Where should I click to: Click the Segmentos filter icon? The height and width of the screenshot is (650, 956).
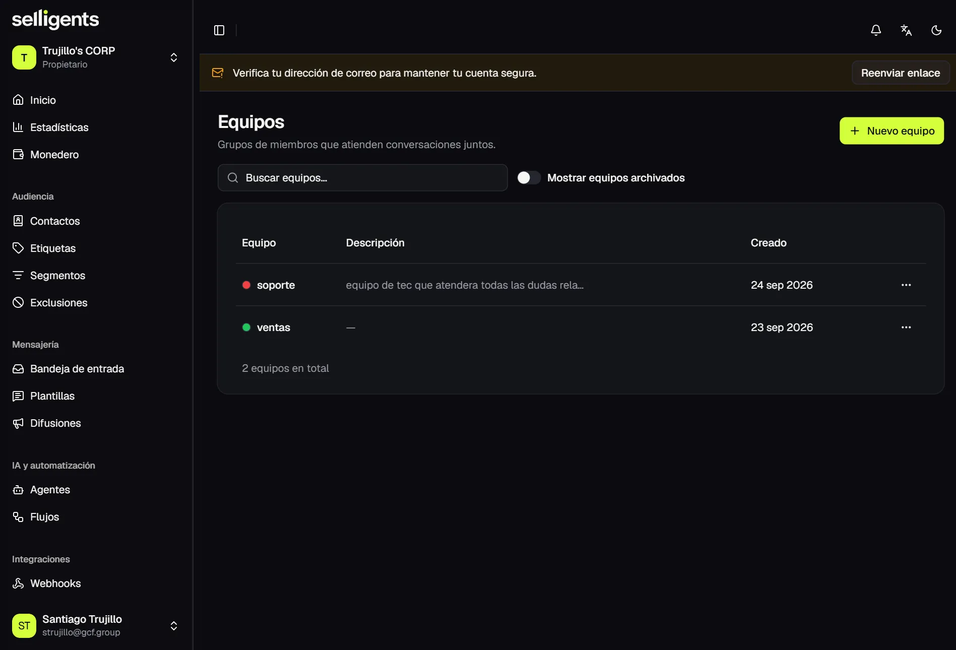point(18,275)
